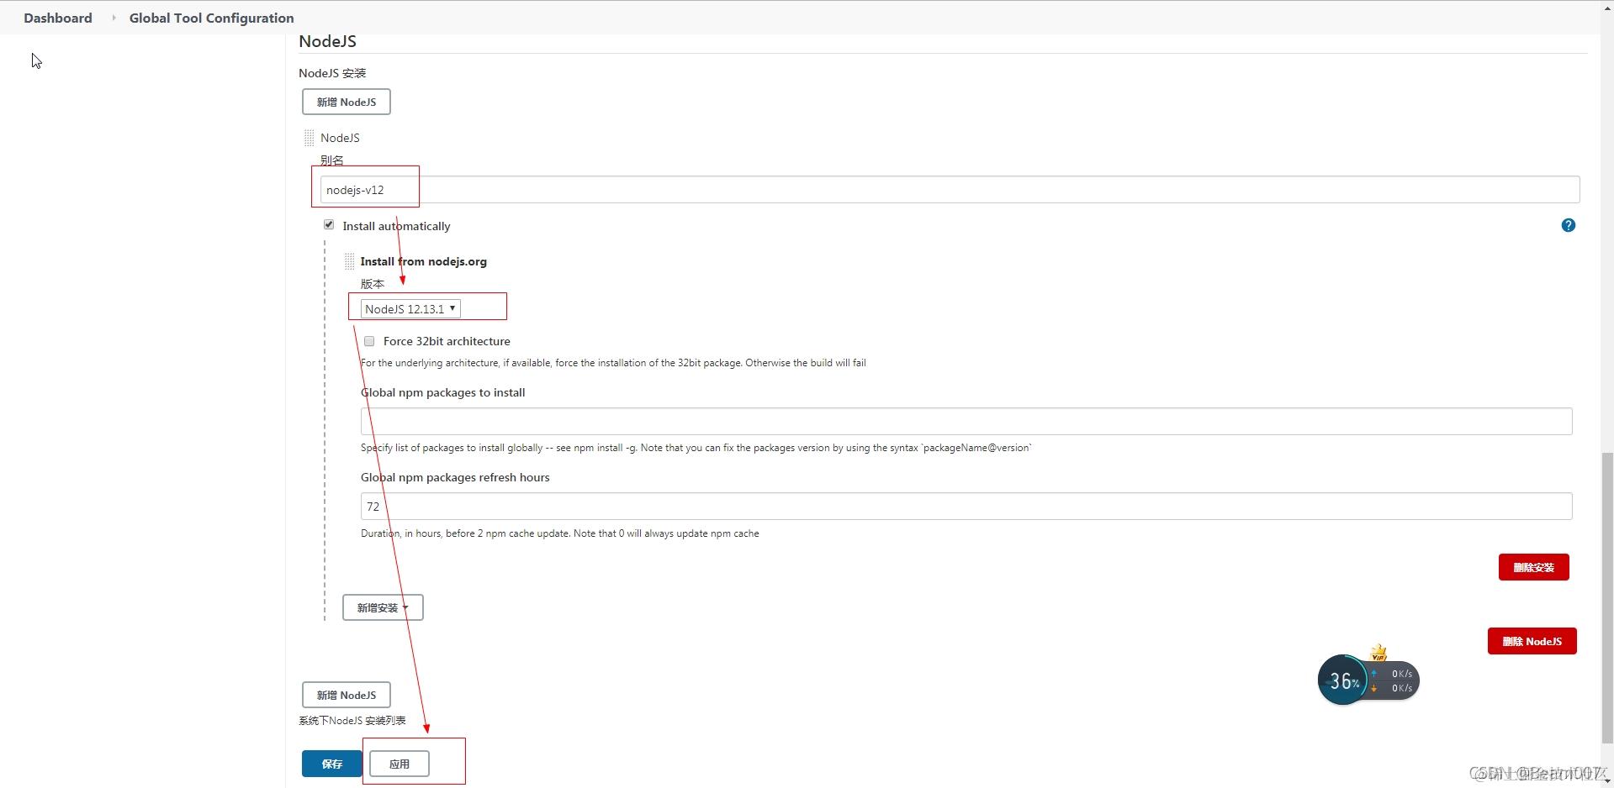Grab the drag handle beside Install from nodejs.org
The height and width of the screenshot is (788, 1614).
coord(350,261)
